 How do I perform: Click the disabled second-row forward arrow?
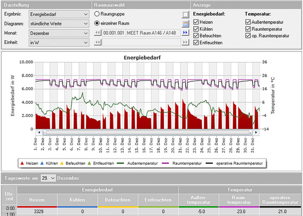185,42
